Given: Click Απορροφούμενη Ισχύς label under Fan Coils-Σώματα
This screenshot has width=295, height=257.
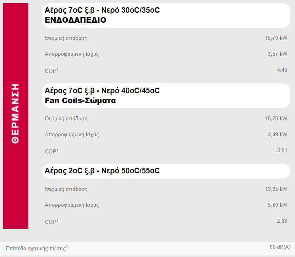Looking at the screenshot, I should (x=71, y=134).
